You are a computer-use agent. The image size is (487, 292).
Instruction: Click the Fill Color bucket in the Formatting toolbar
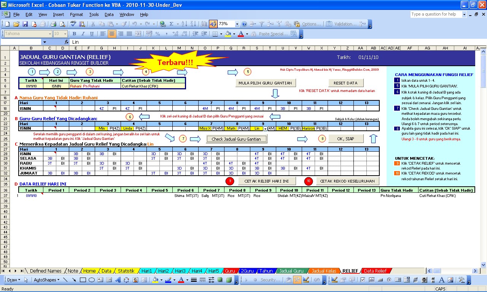(x=228, y=34)
